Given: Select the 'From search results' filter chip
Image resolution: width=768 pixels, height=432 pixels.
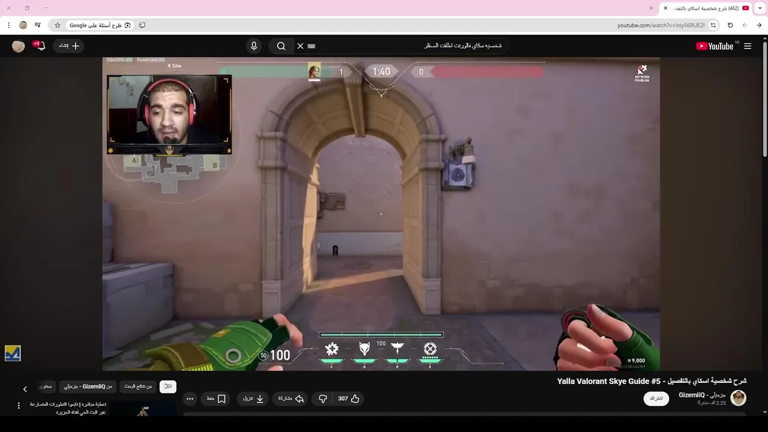Looking at the screenshot, I should click(138, 386).
